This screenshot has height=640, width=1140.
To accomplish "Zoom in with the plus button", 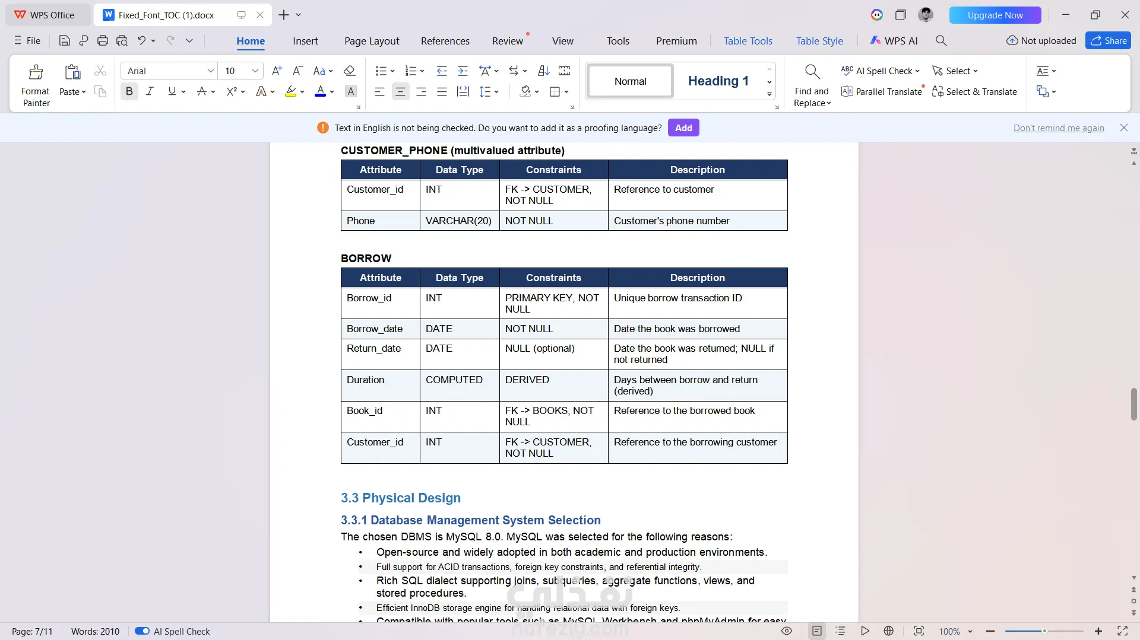I will click(x=1098, y=631).
